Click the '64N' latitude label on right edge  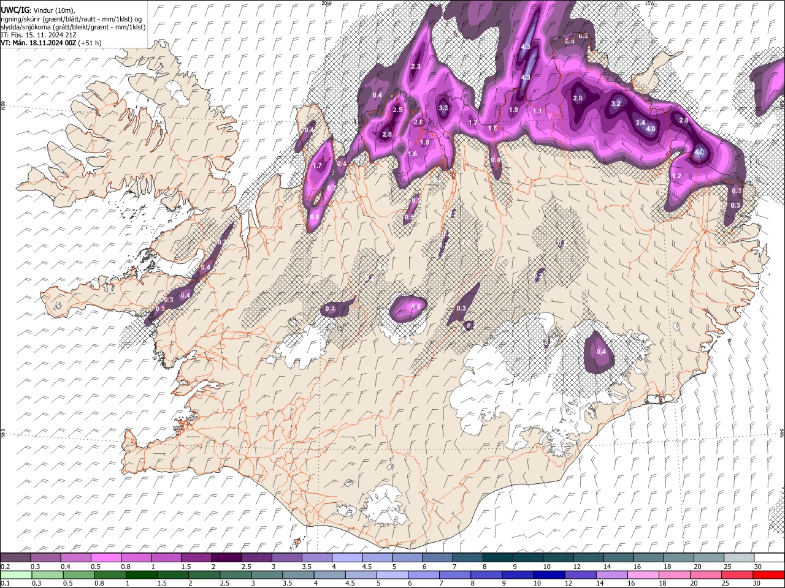[782, 432]
